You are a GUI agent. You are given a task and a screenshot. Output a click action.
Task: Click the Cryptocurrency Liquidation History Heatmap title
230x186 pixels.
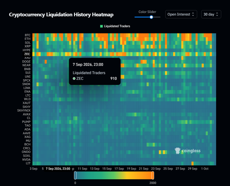click(x=61, y=15)
